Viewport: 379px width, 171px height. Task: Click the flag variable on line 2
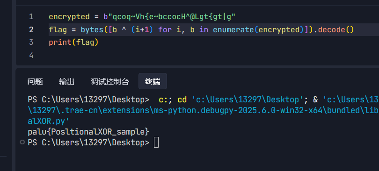tap(58, 29)
